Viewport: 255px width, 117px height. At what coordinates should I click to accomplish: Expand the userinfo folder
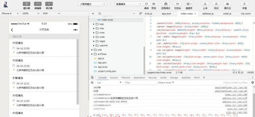94,46
